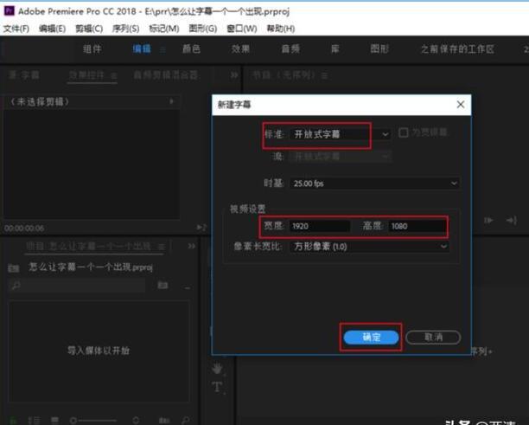Open the 帮助(H) menu
Viewport: 529px width, 425px height.
(281, 29)
